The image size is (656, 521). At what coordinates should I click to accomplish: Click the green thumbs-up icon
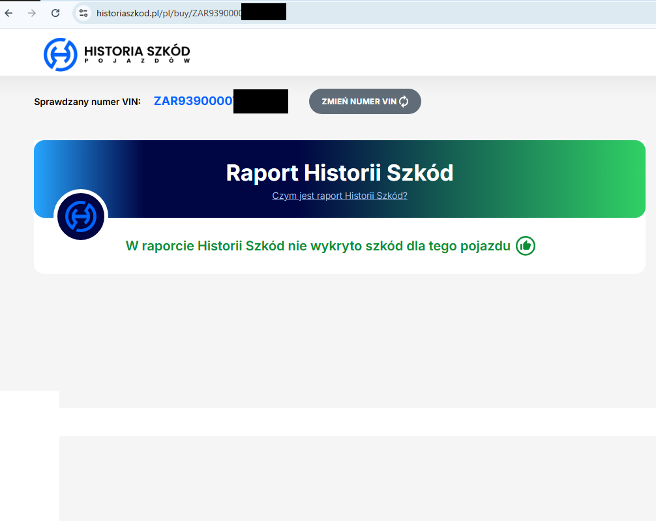[526, 246]
